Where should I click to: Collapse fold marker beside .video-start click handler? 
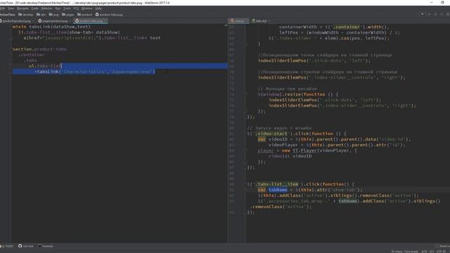[246, 134]
